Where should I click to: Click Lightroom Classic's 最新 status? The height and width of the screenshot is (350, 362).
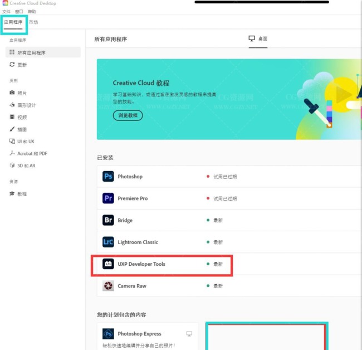(x=218, y=242)
